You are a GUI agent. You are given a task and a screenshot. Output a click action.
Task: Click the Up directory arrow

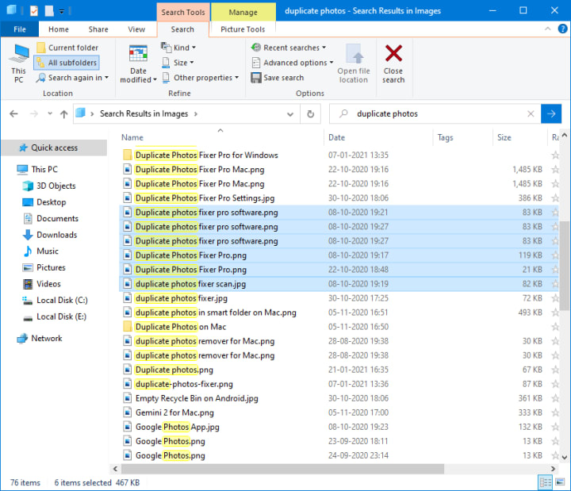[x=64, y=114]
